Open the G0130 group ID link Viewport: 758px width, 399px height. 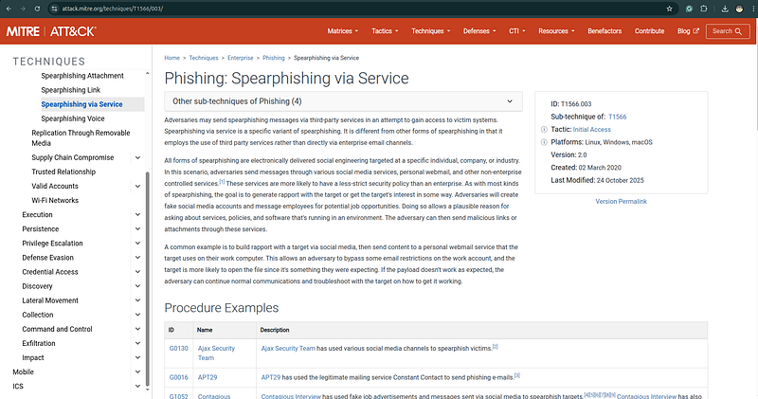coord(178,348)
